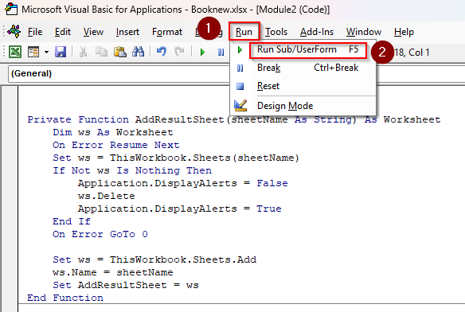465x312 pixels.
Task: Click the 'On Error GoTo 0' line
Action: 100,234
